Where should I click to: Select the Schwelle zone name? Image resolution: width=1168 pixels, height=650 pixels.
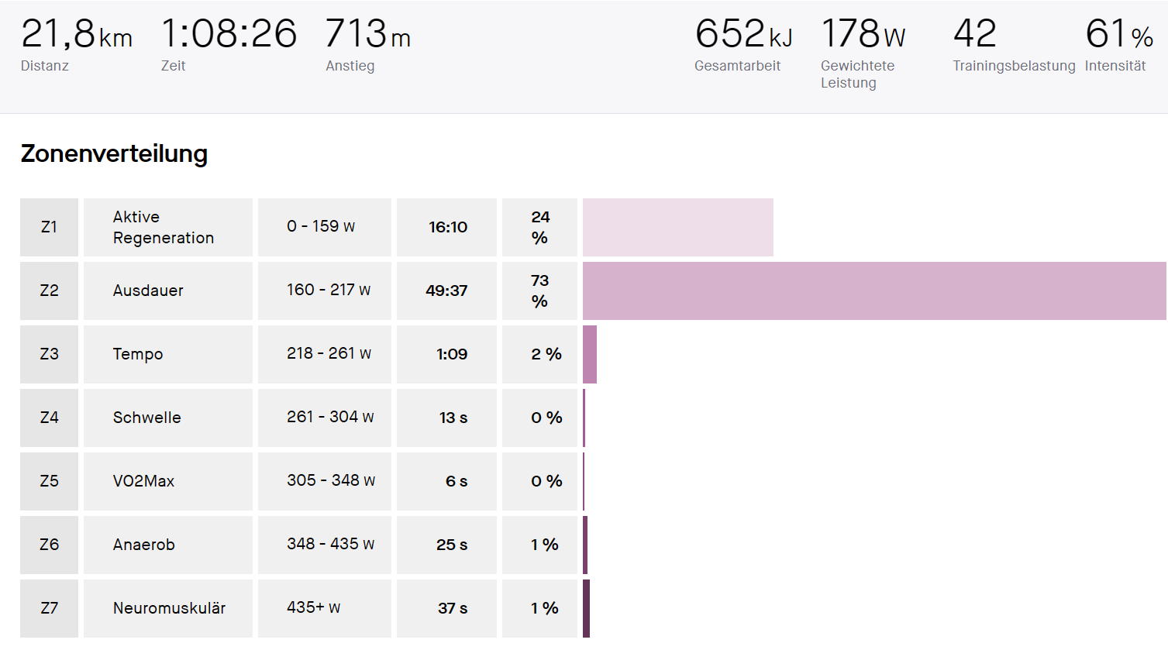(x=146, y=418)
